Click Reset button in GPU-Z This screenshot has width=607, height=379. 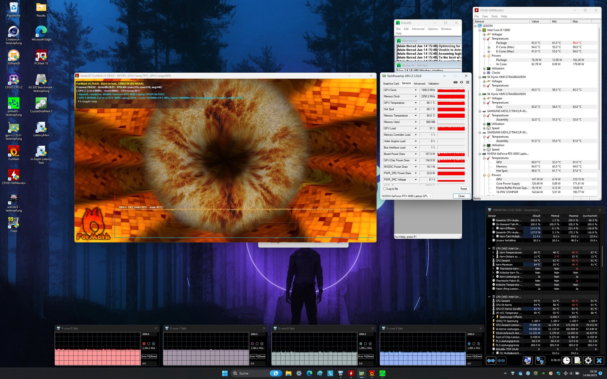tap(463, 189)
